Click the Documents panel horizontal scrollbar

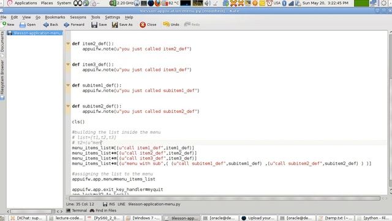32,211
